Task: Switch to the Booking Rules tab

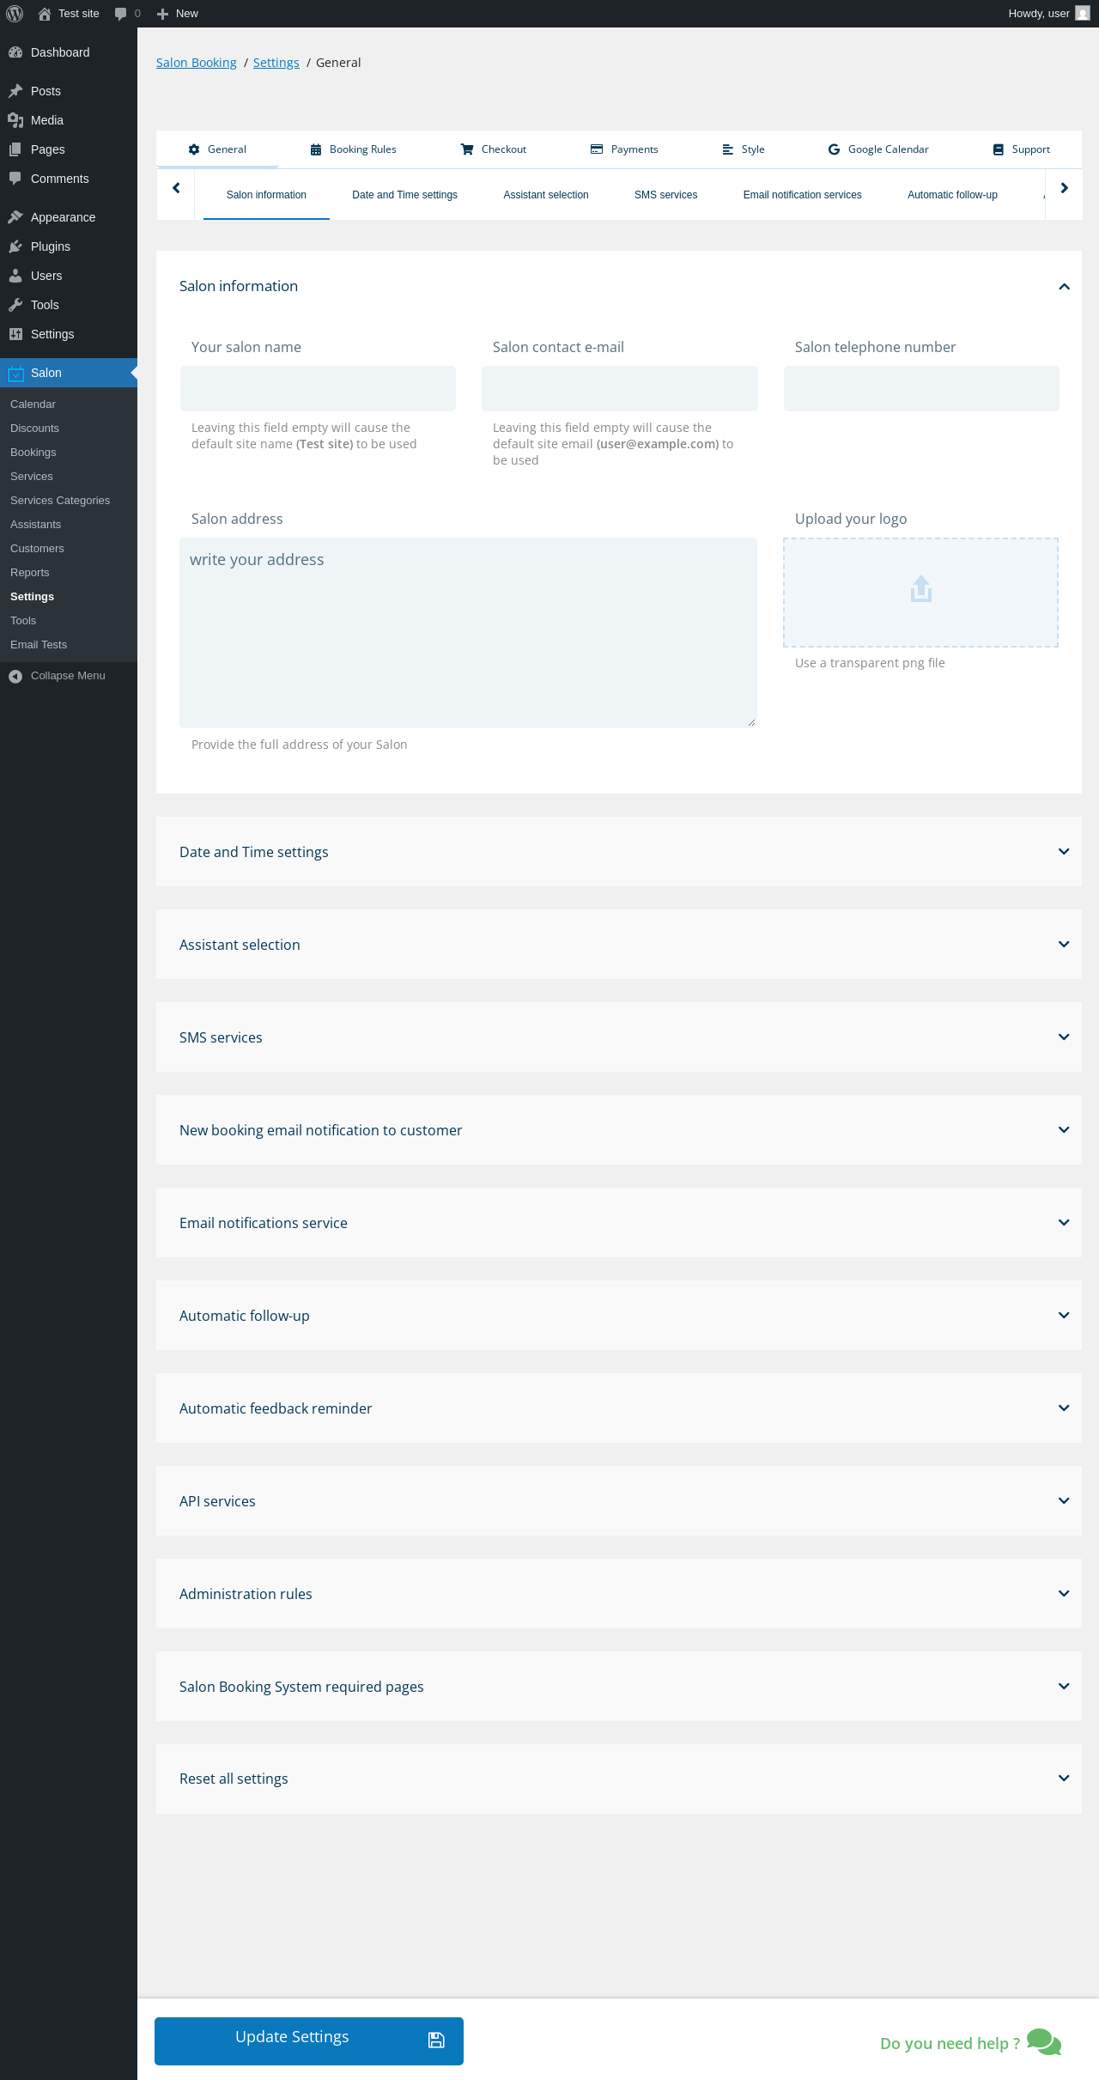Action: click(353, 149)
